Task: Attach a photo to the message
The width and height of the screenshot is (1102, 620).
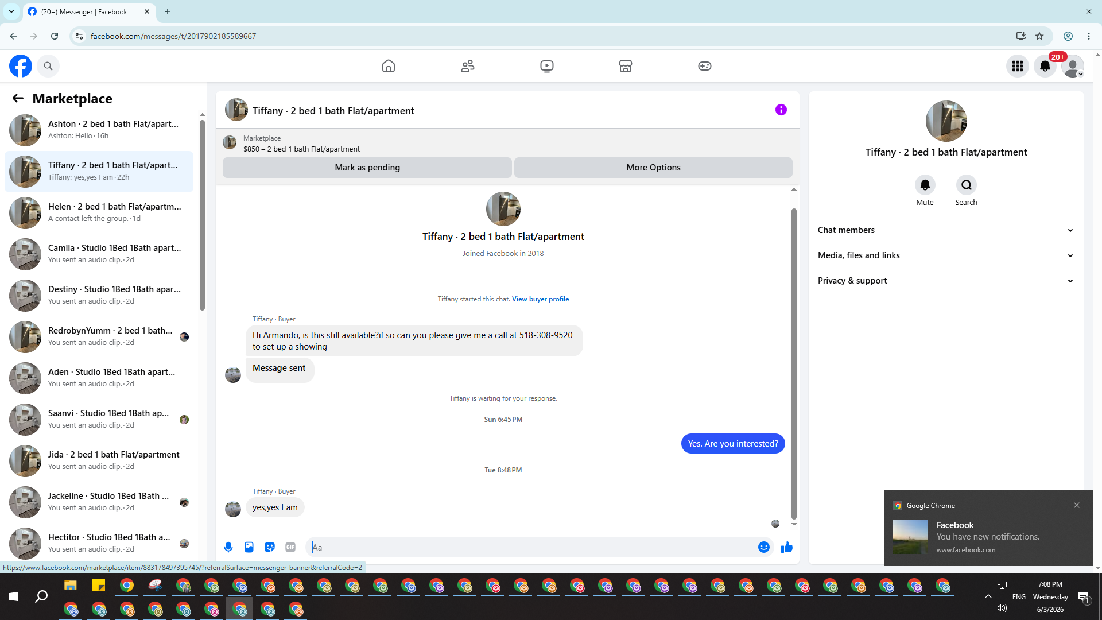Action: coord(249,547)
